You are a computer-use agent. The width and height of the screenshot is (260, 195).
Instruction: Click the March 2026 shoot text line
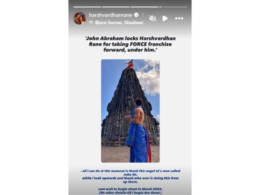point(130,189)
